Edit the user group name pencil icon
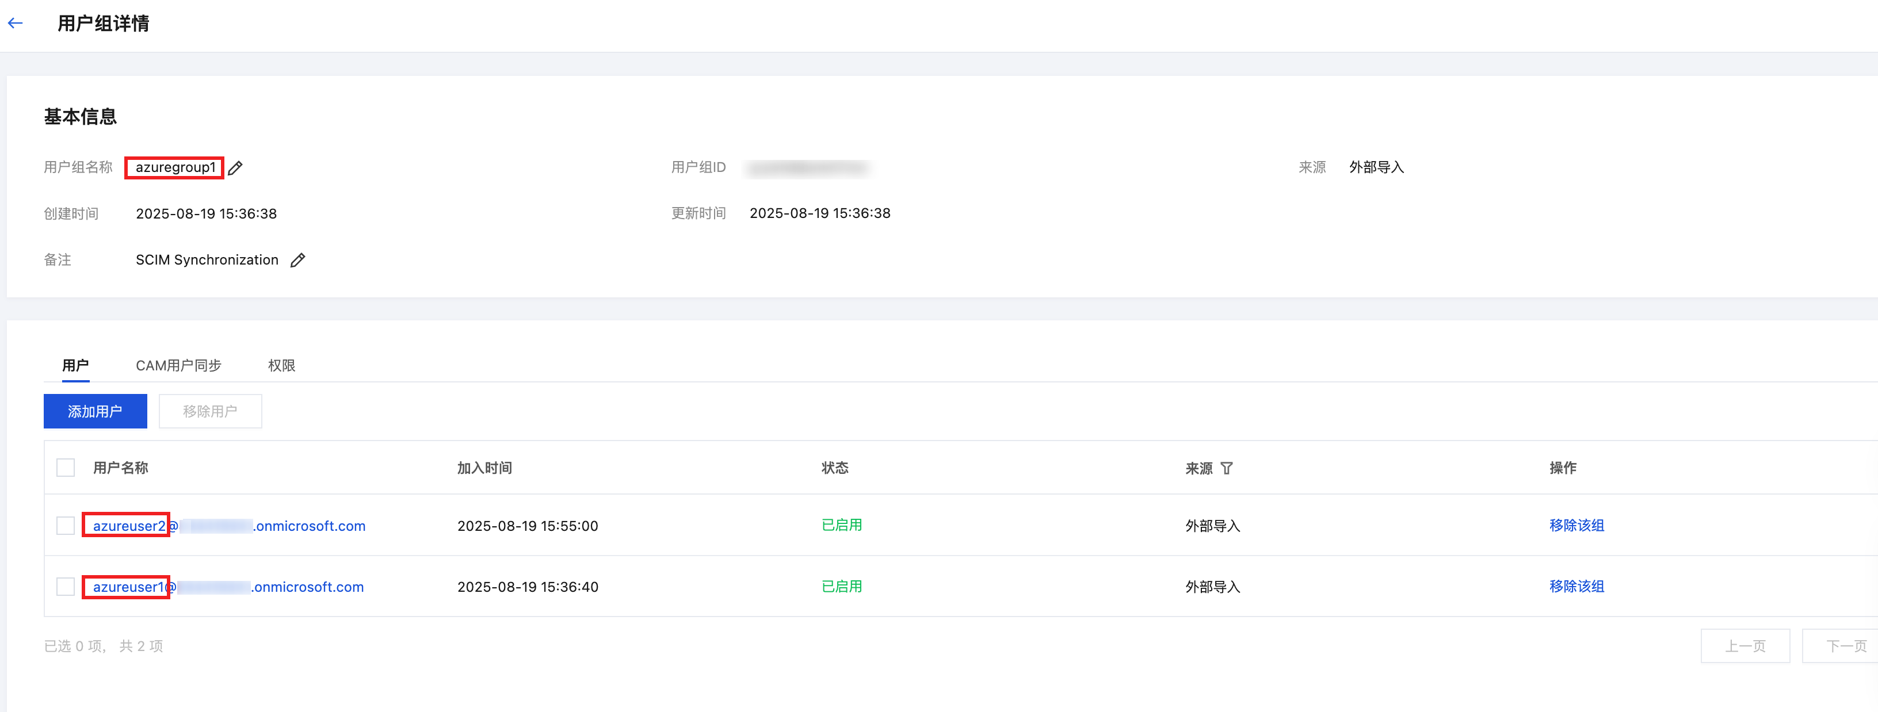The image size is (1878, 712). [x=235, y=169]
